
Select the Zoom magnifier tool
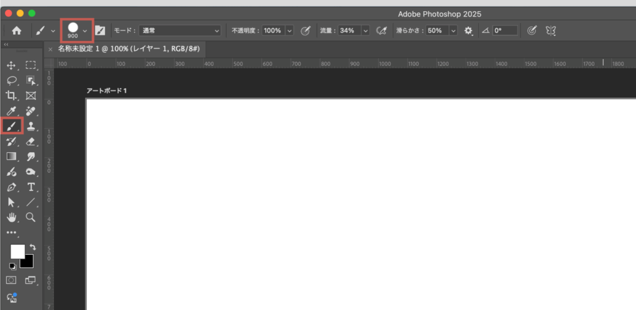click(31, 217)
